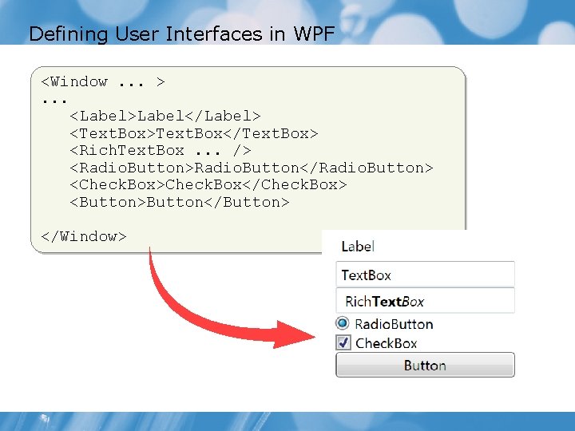Image resolution: width=575 pixels, height=431 pixels.
Task: Click the <Button>Button</Button> code line
Action: point(180,202)
